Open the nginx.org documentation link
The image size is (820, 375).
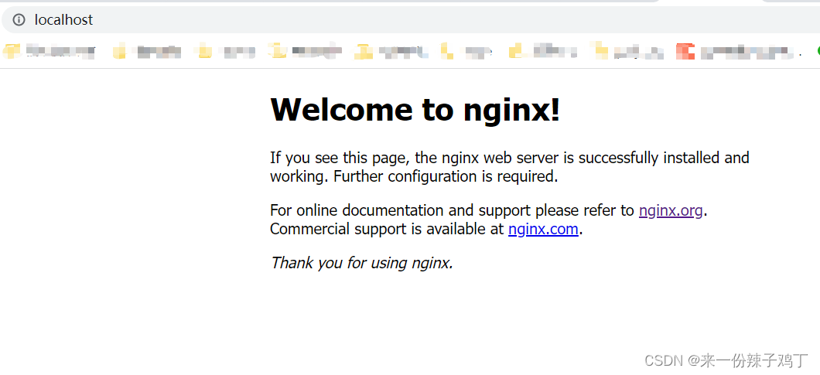tap(671, 210)
